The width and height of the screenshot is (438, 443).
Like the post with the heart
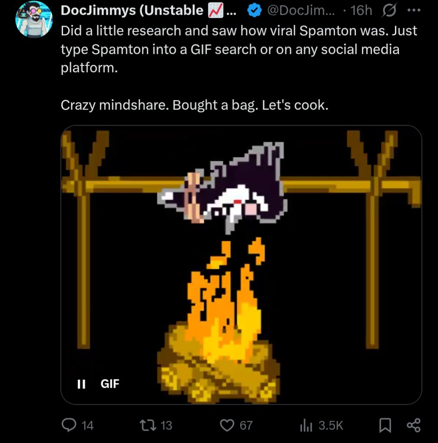[227, 425]
